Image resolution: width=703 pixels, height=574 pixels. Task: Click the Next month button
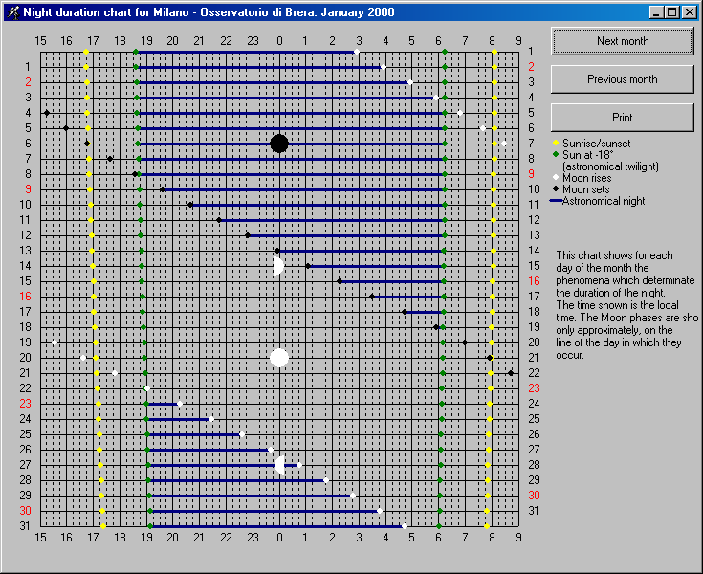[623, 41]
